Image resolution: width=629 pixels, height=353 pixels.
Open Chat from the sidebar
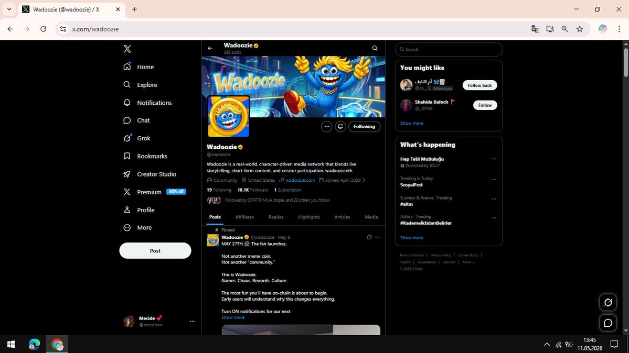pyautogui.click(x=136, y=120)
